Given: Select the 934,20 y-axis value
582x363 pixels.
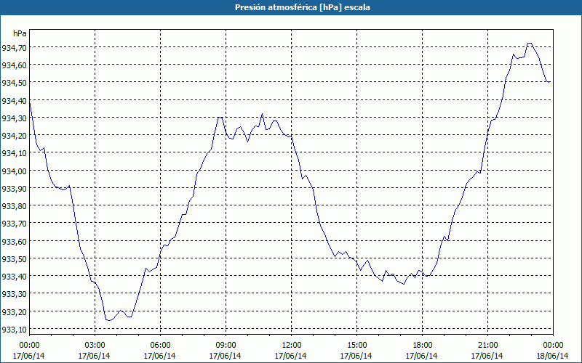Looking at the screenshot, I should 15,136.
